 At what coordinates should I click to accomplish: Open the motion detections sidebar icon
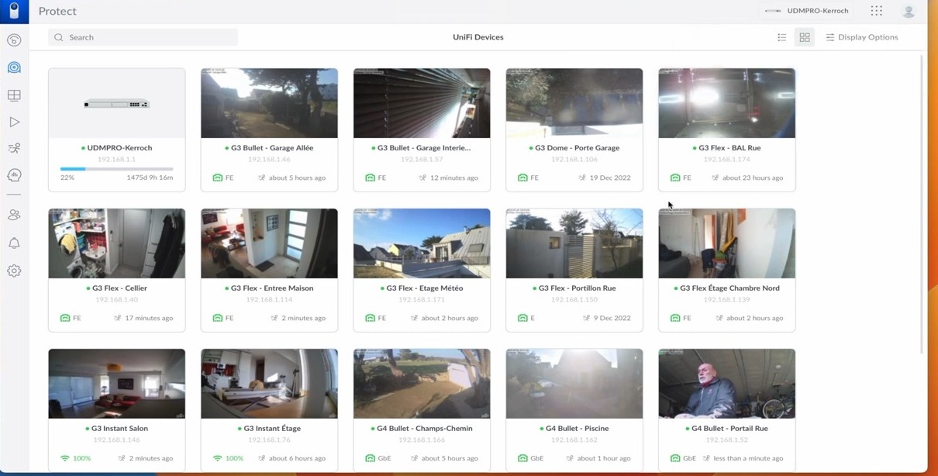coord(14,148)
